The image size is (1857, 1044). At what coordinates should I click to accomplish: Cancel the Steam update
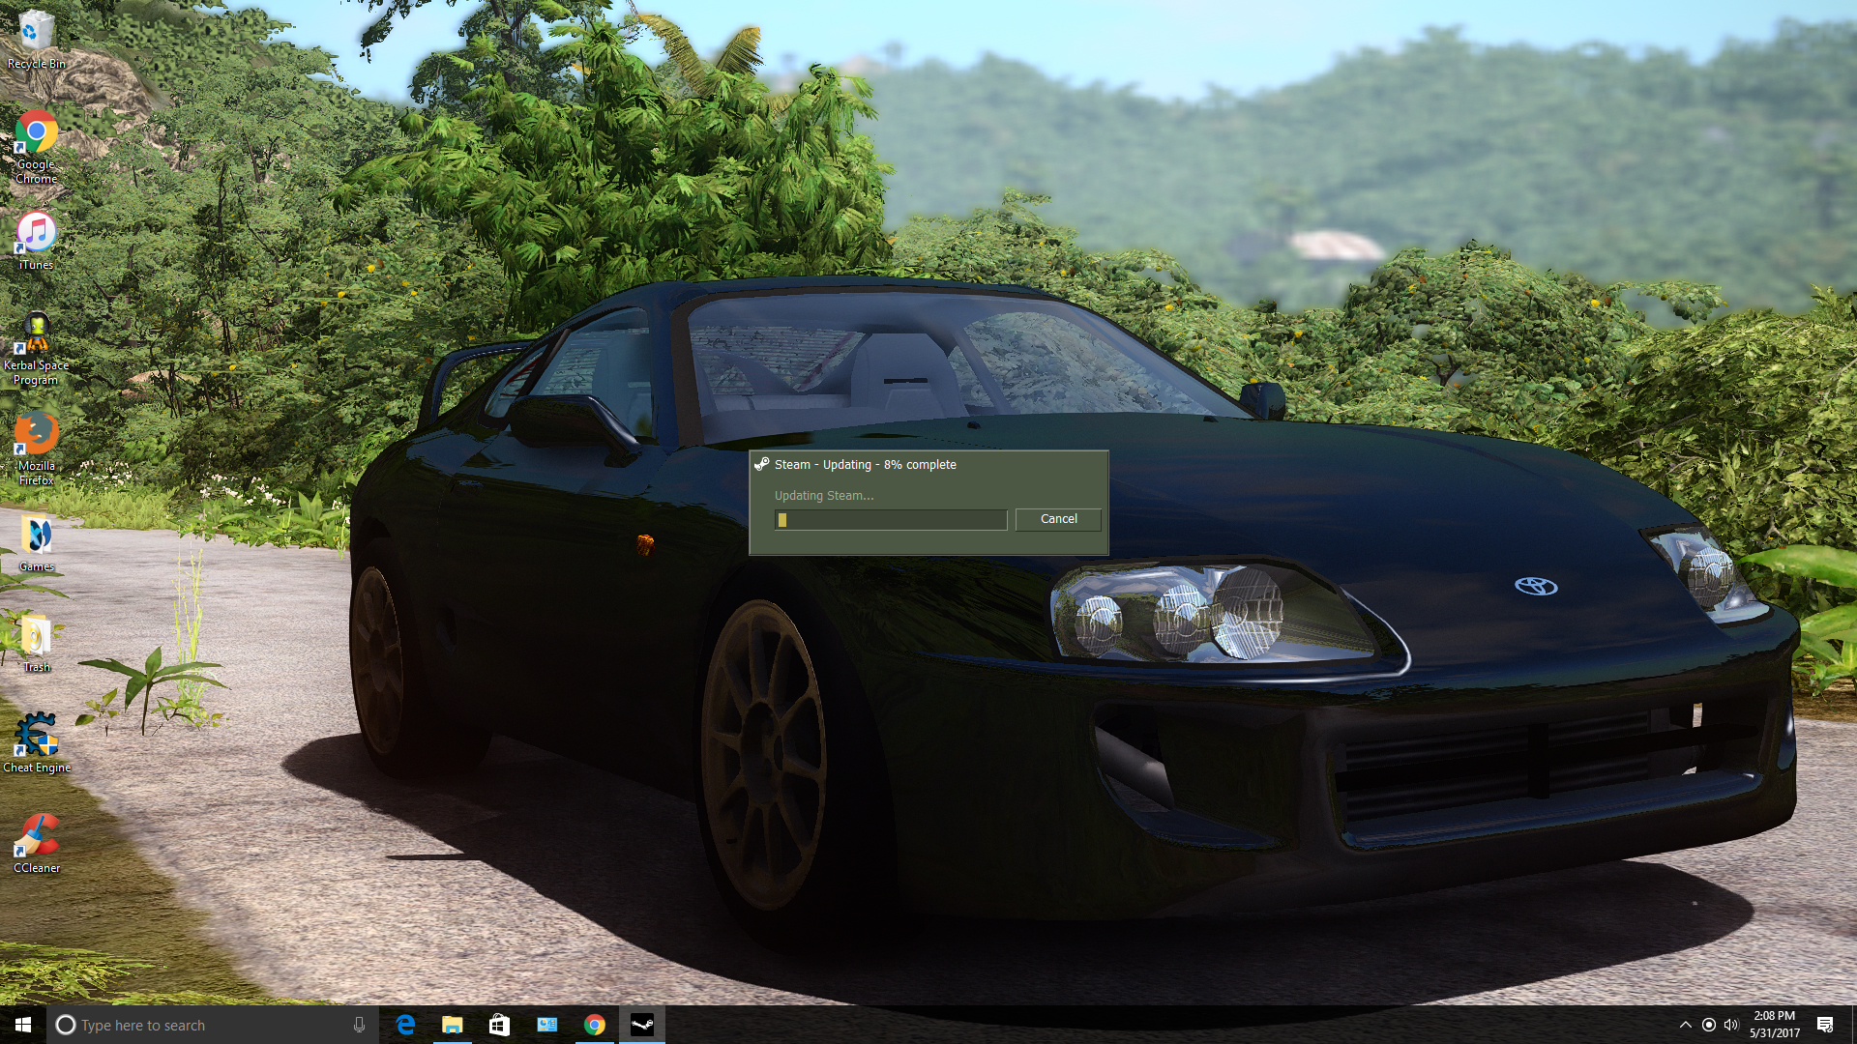[1058, 519]
